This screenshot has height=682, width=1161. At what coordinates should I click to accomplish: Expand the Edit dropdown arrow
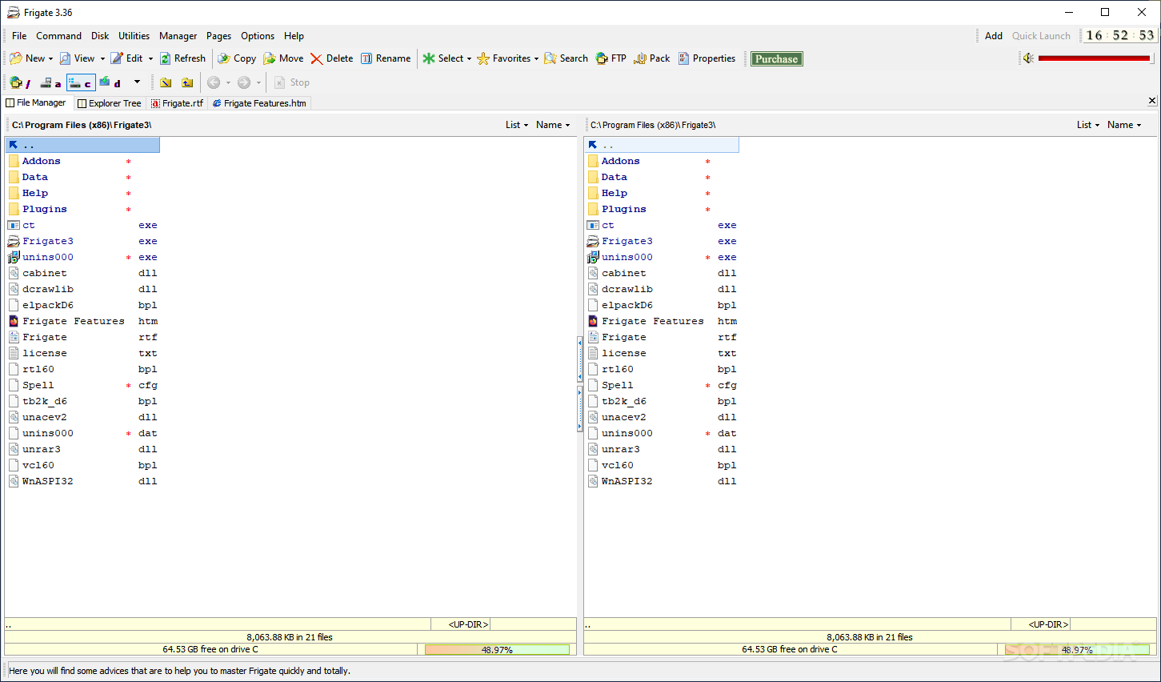pyautogui.click(x=150, y=58)
